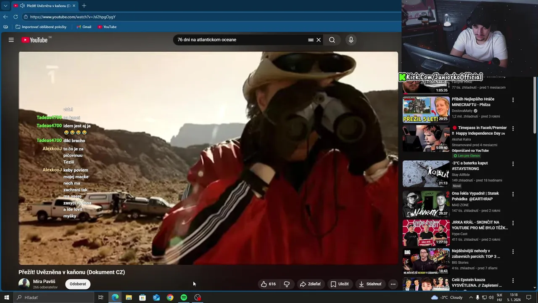
Task: Open Spotify from the taskbar
Action: tap(184, 298)
